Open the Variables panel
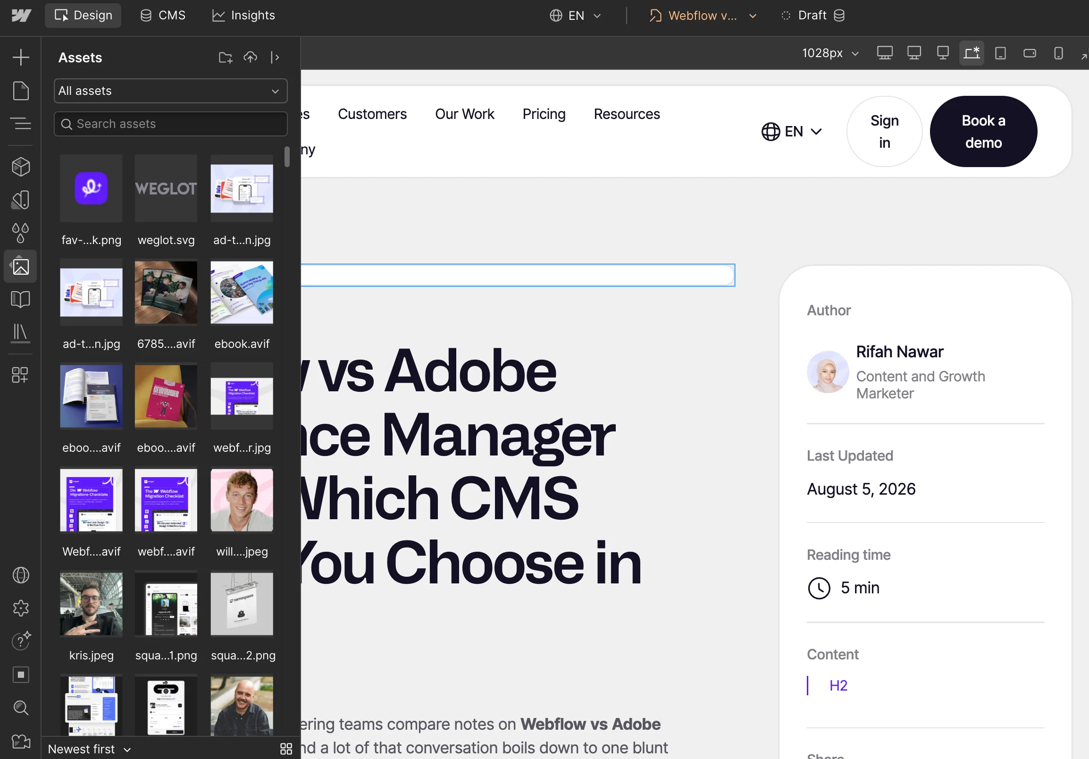Viewport: 1089px width, 759px height. [x=21, y=200]
